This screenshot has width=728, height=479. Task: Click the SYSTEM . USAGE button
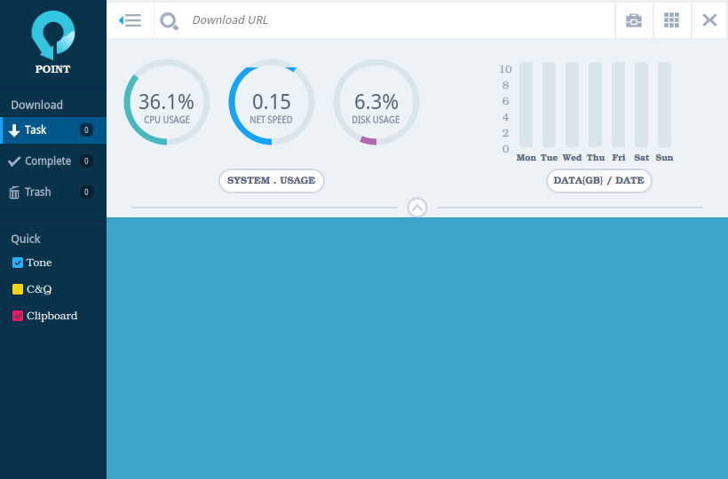pyautogui.click(x=272, y=180)
